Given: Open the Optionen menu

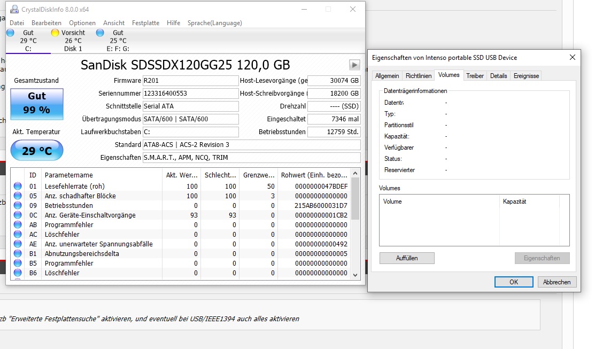Looking at the screenshot, I should [x=82, y=23].
